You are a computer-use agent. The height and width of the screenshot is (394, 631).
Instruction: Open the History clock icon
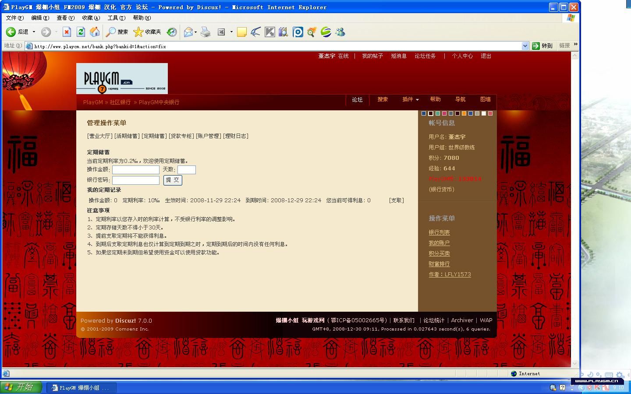(172, 32)
